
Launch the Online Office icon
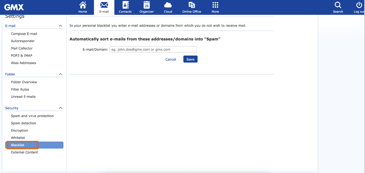coord(192,5)
